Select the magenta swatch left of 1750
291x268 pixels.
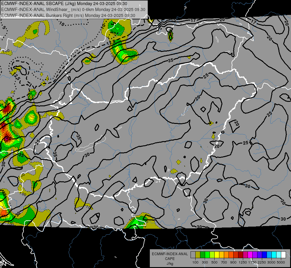(250, 255)
